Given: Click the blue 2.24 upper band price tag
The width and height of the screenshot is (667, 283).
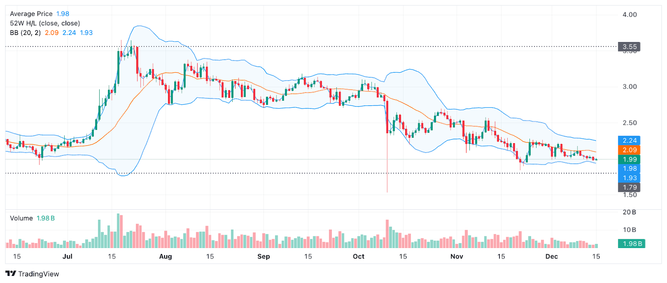Looking at the screenshot, I should coord(629,141).
